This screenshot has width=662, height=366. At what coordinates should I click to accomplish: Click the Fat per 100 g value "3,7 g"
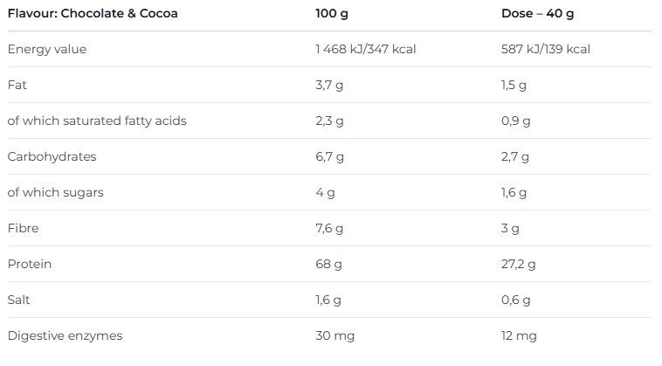click(329, 85)
